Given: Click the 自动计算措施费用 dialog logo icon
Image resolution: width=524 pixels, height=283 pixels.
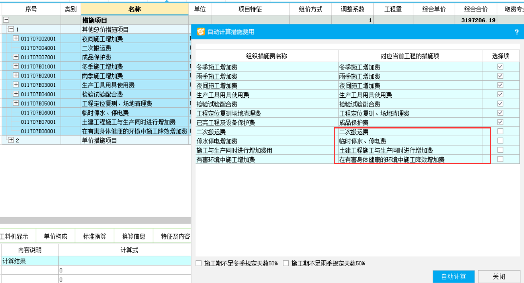Looking at the screenshot, I should click(201, 32).
